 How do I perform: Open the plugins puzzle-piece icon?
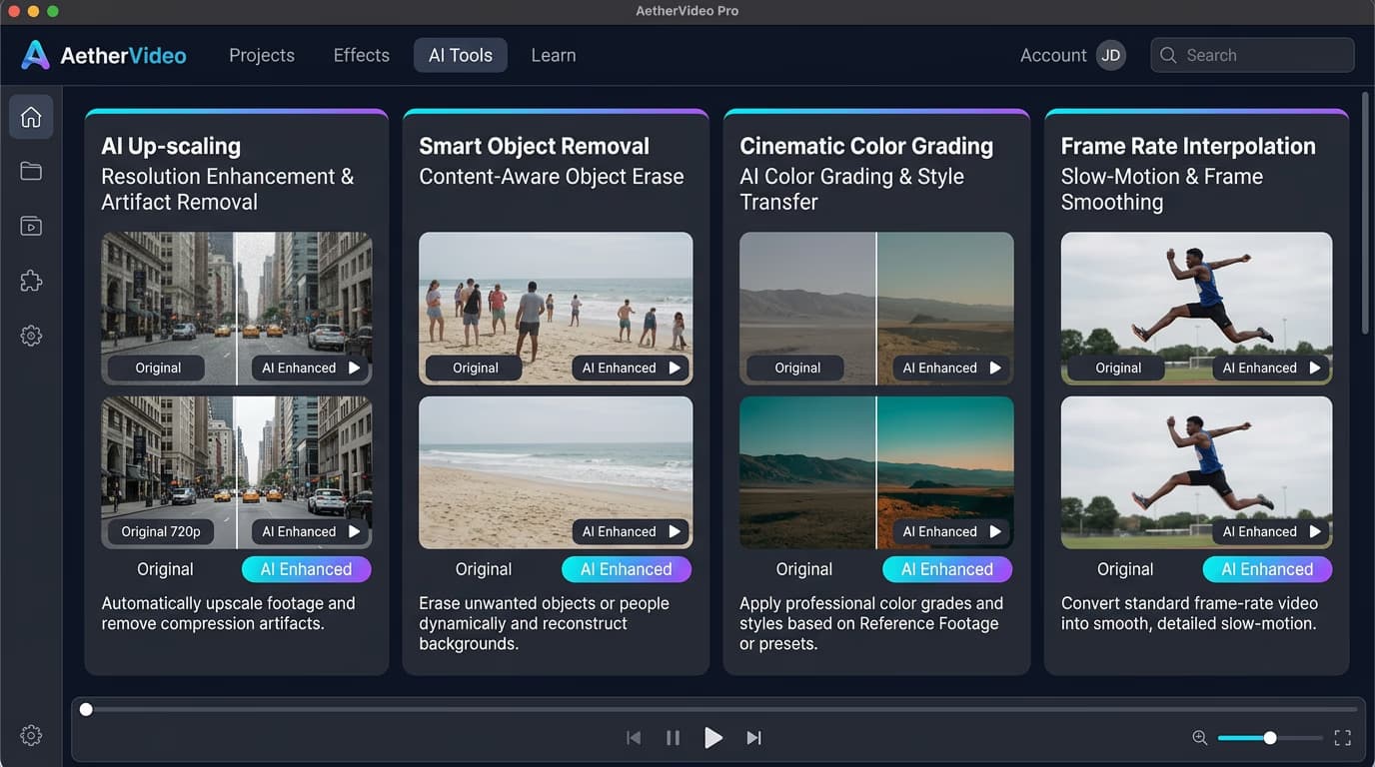point(31,282)
